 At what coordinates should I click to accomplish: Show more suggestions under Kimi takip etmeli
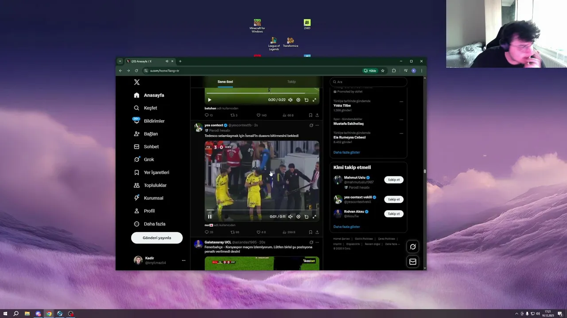(347, 227)
